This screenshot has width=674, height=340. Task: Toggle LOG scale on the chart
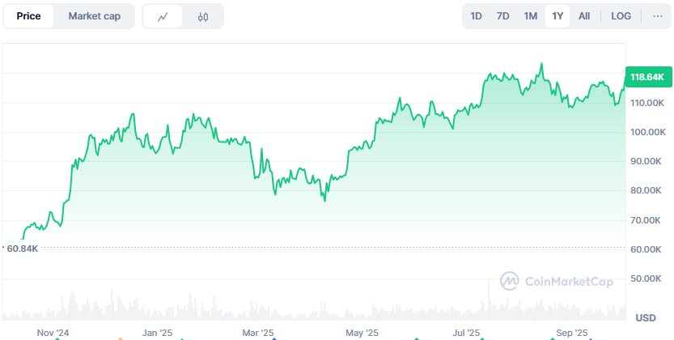click(x=621, y=16)
